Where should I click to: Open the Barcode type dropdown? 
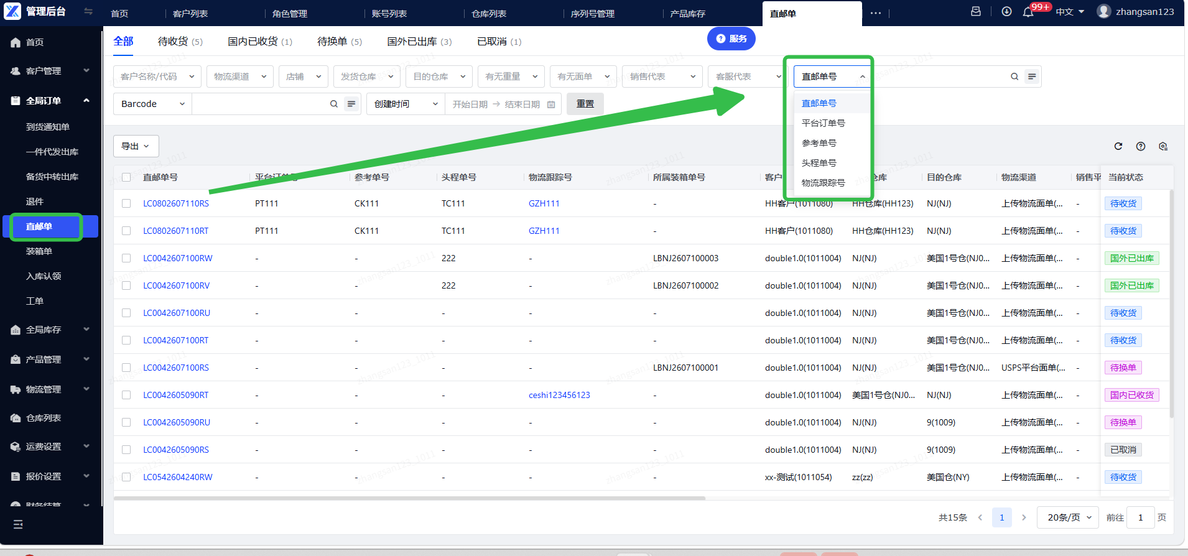(x=153, y=104)
